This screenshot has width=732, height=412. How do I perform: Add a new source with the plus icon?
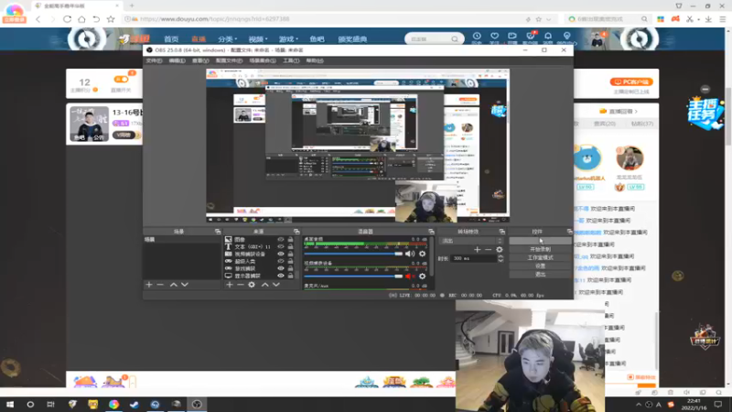(x=230, y=285)
